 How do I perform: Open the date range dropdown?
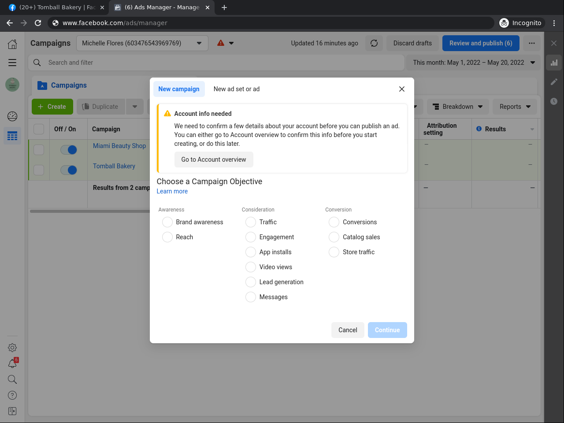point(474,63)
